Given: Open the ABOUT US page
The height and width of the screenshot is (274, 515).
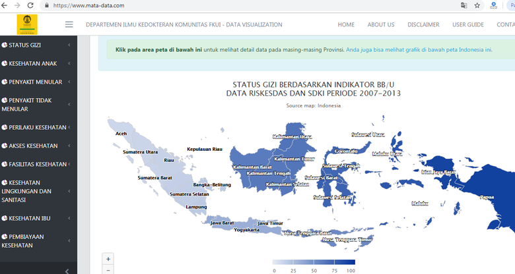Looking at the screenshot, I should point(381,24).
